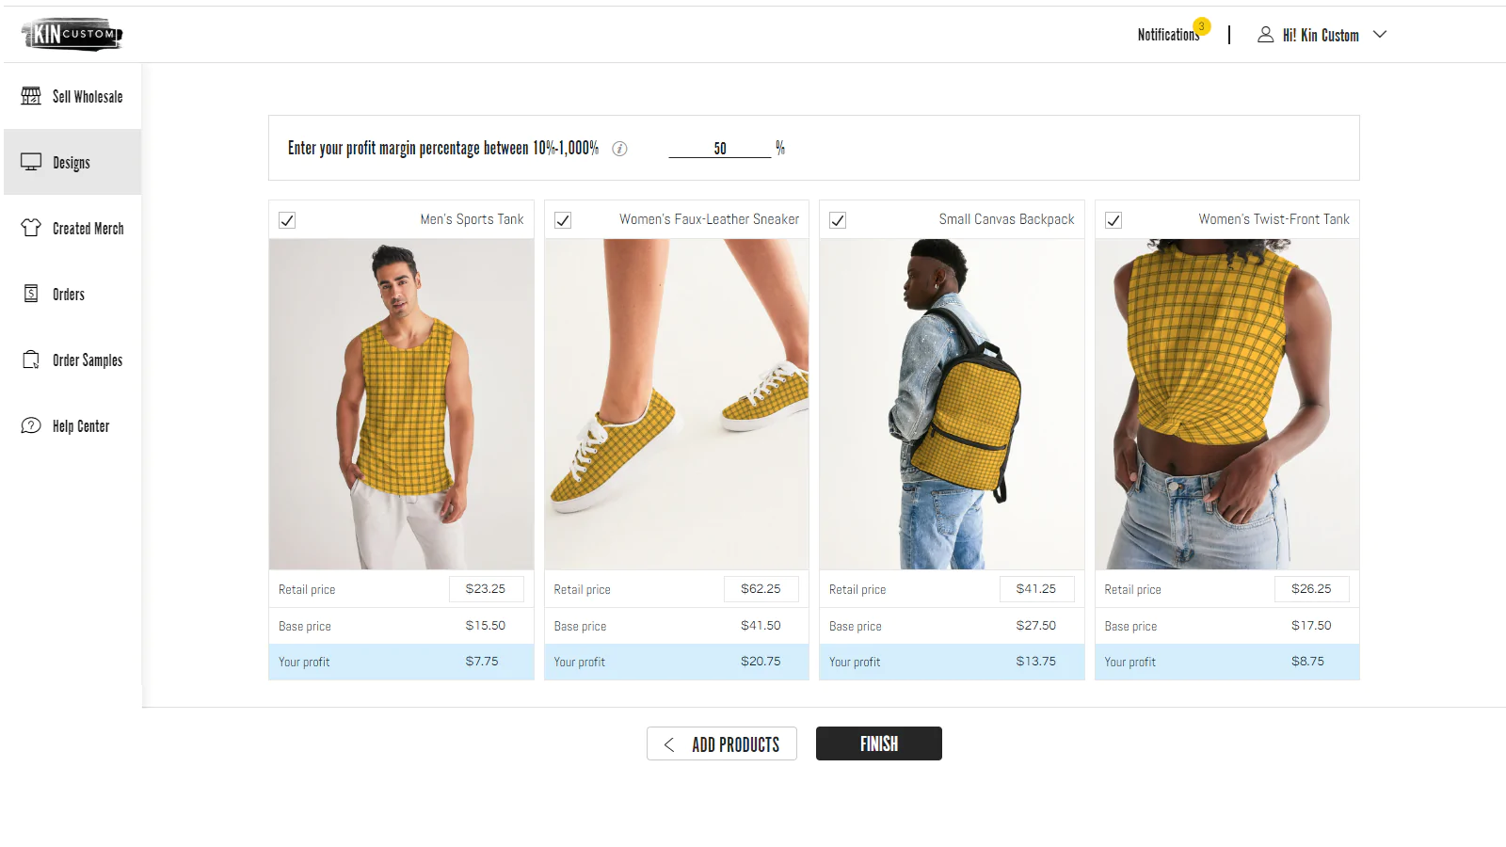The height and width of the screenshot is (847, 1506).
Task: Click the Order Samples icon
Action: click(31, 360)
